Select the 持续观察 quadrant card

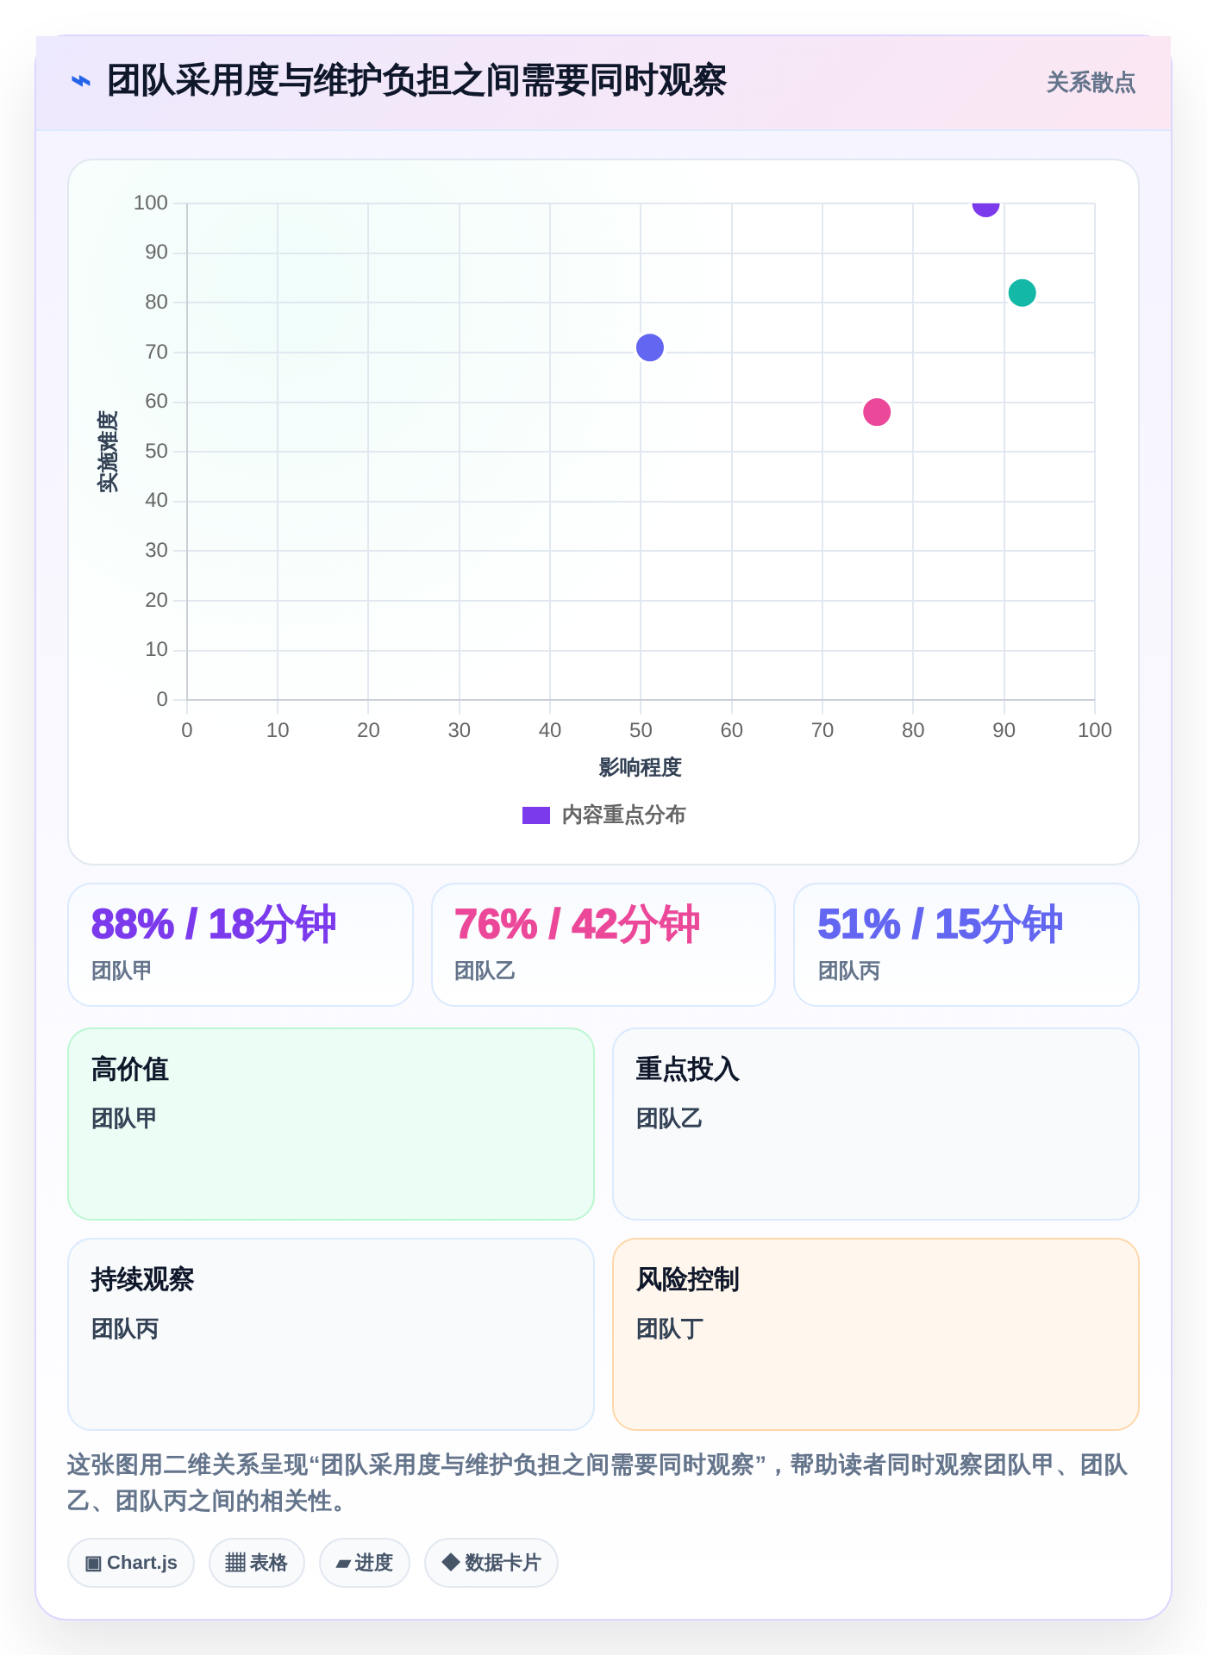331,1334
